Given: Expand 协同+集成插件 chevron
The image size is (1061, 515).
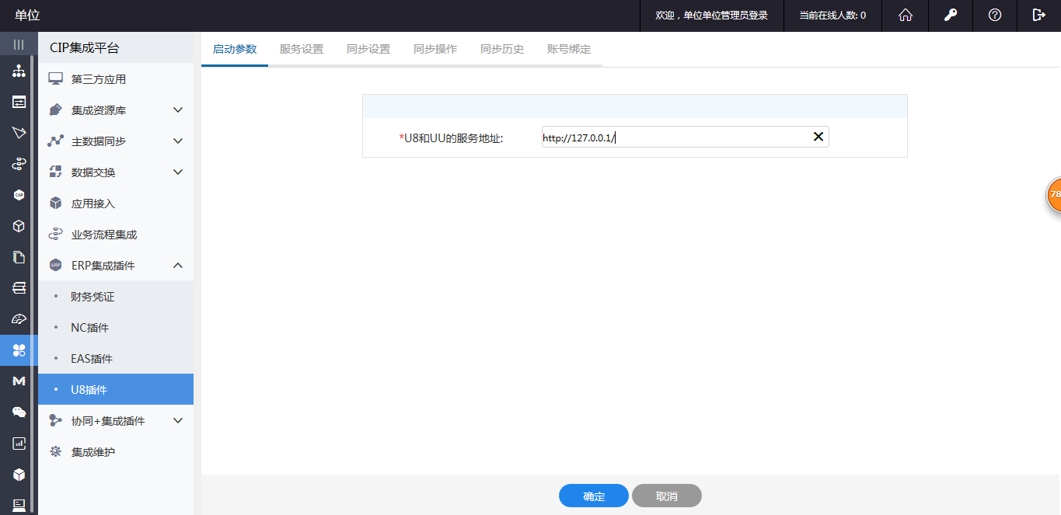Looking at the screenshot, I should 178,421.
